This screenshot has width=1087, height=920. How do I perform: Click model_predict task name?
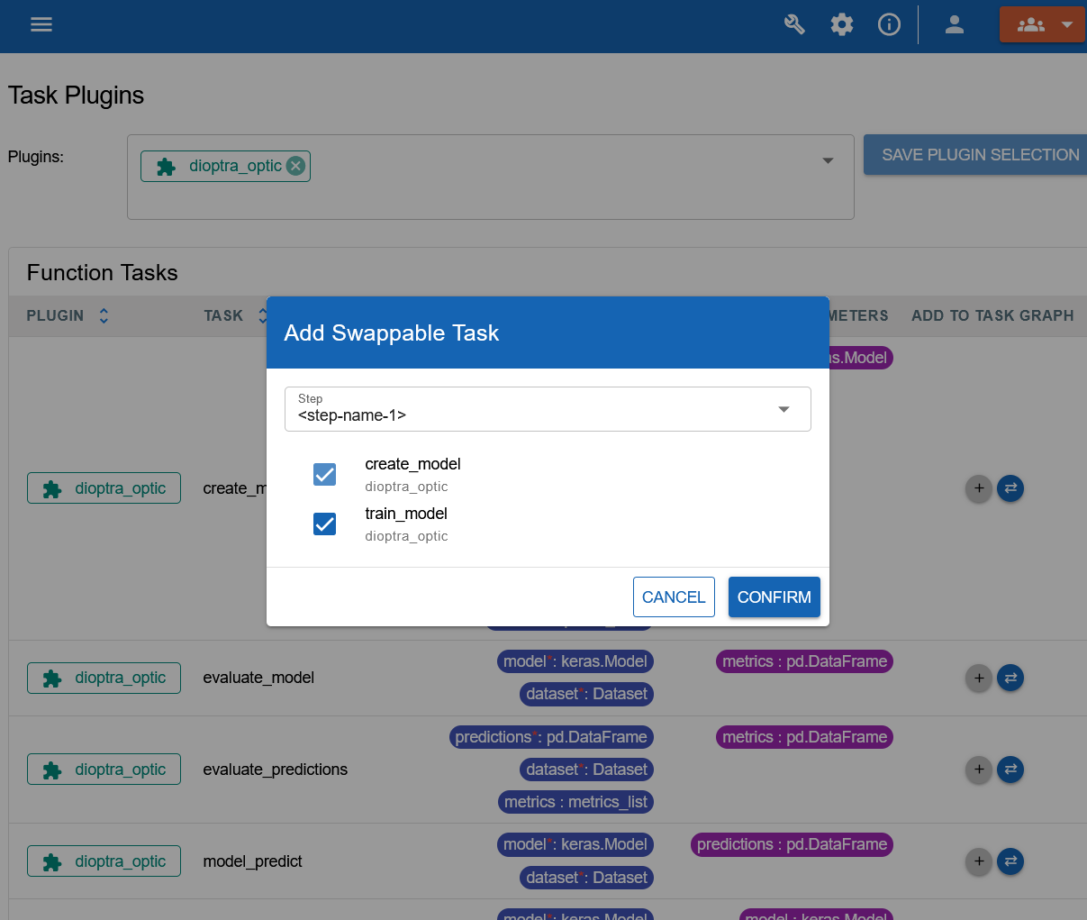[x=252, y=861]
